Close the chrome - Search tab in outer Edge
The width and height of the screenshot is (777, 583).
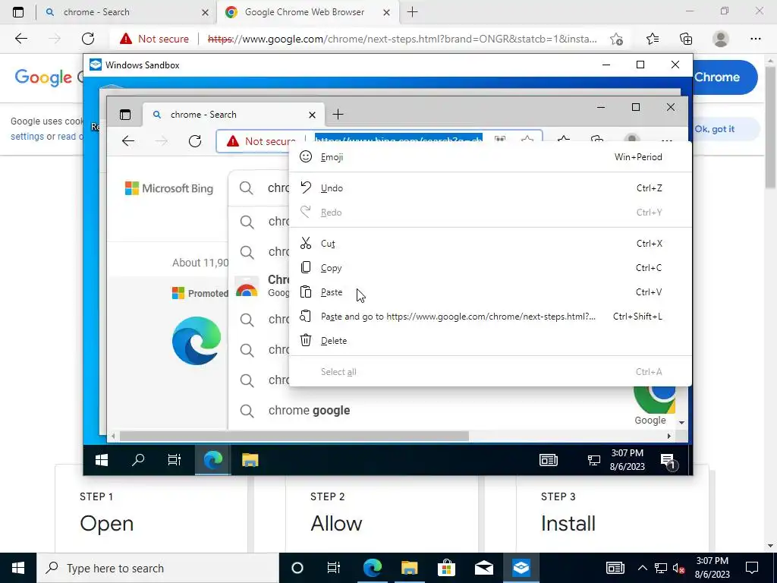(205, 13)
